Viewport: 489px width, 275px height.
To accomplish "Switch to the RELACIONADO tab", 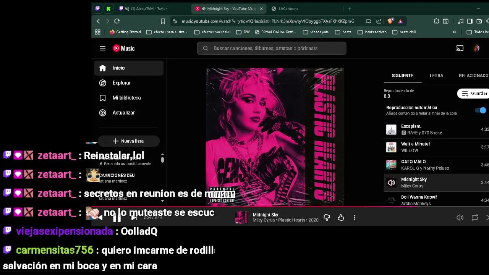I will tap(473, 76).
